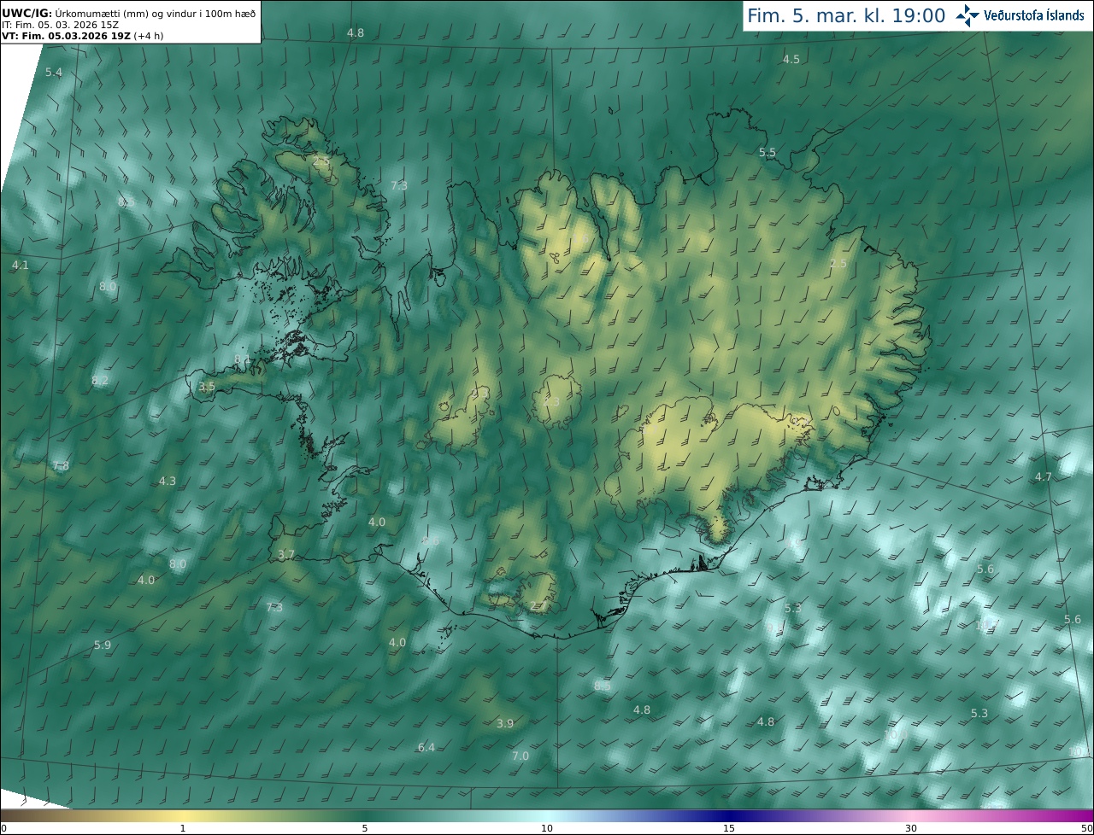Click the 'IT: Fim. 05. 03. 2026 15Z' line

60,25
